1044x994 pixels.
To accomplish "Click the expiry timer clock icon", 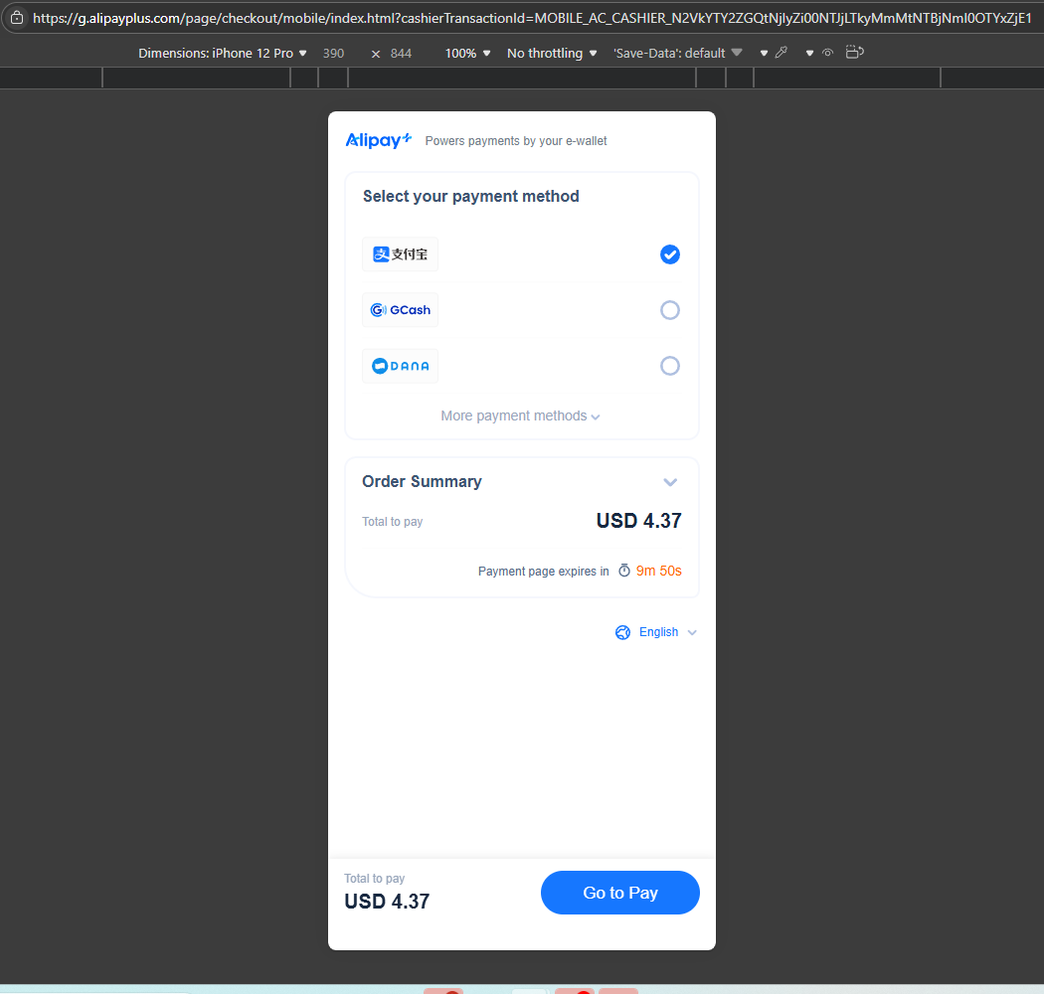I will (x=623, y=571).
